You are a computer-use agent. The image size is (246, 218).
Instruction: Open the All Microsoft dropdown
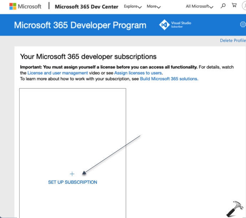coord(199,6)
